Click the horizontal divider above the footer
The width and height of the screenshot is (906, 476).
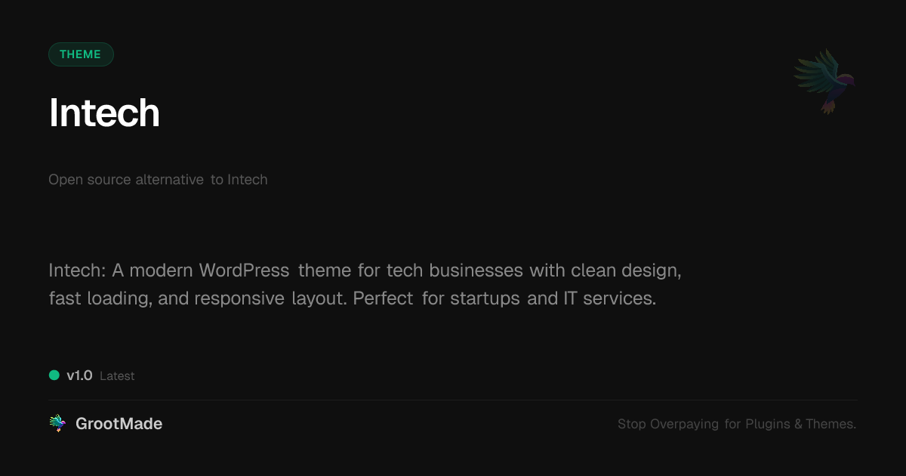(x=453, y=400)
